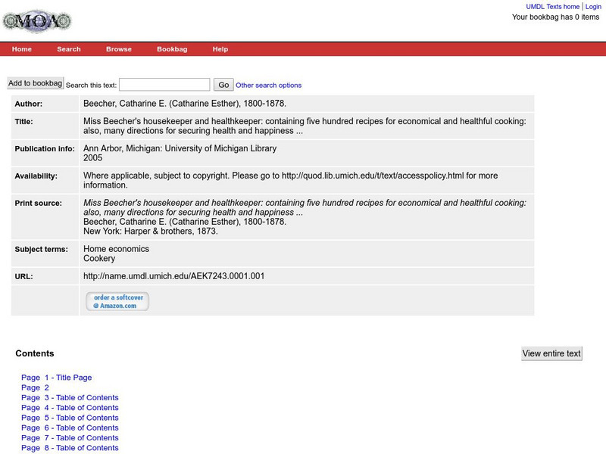The image size is (606, 454).
Task: Open Page 4 - Table of Contents
Action: tap(70, 408)
